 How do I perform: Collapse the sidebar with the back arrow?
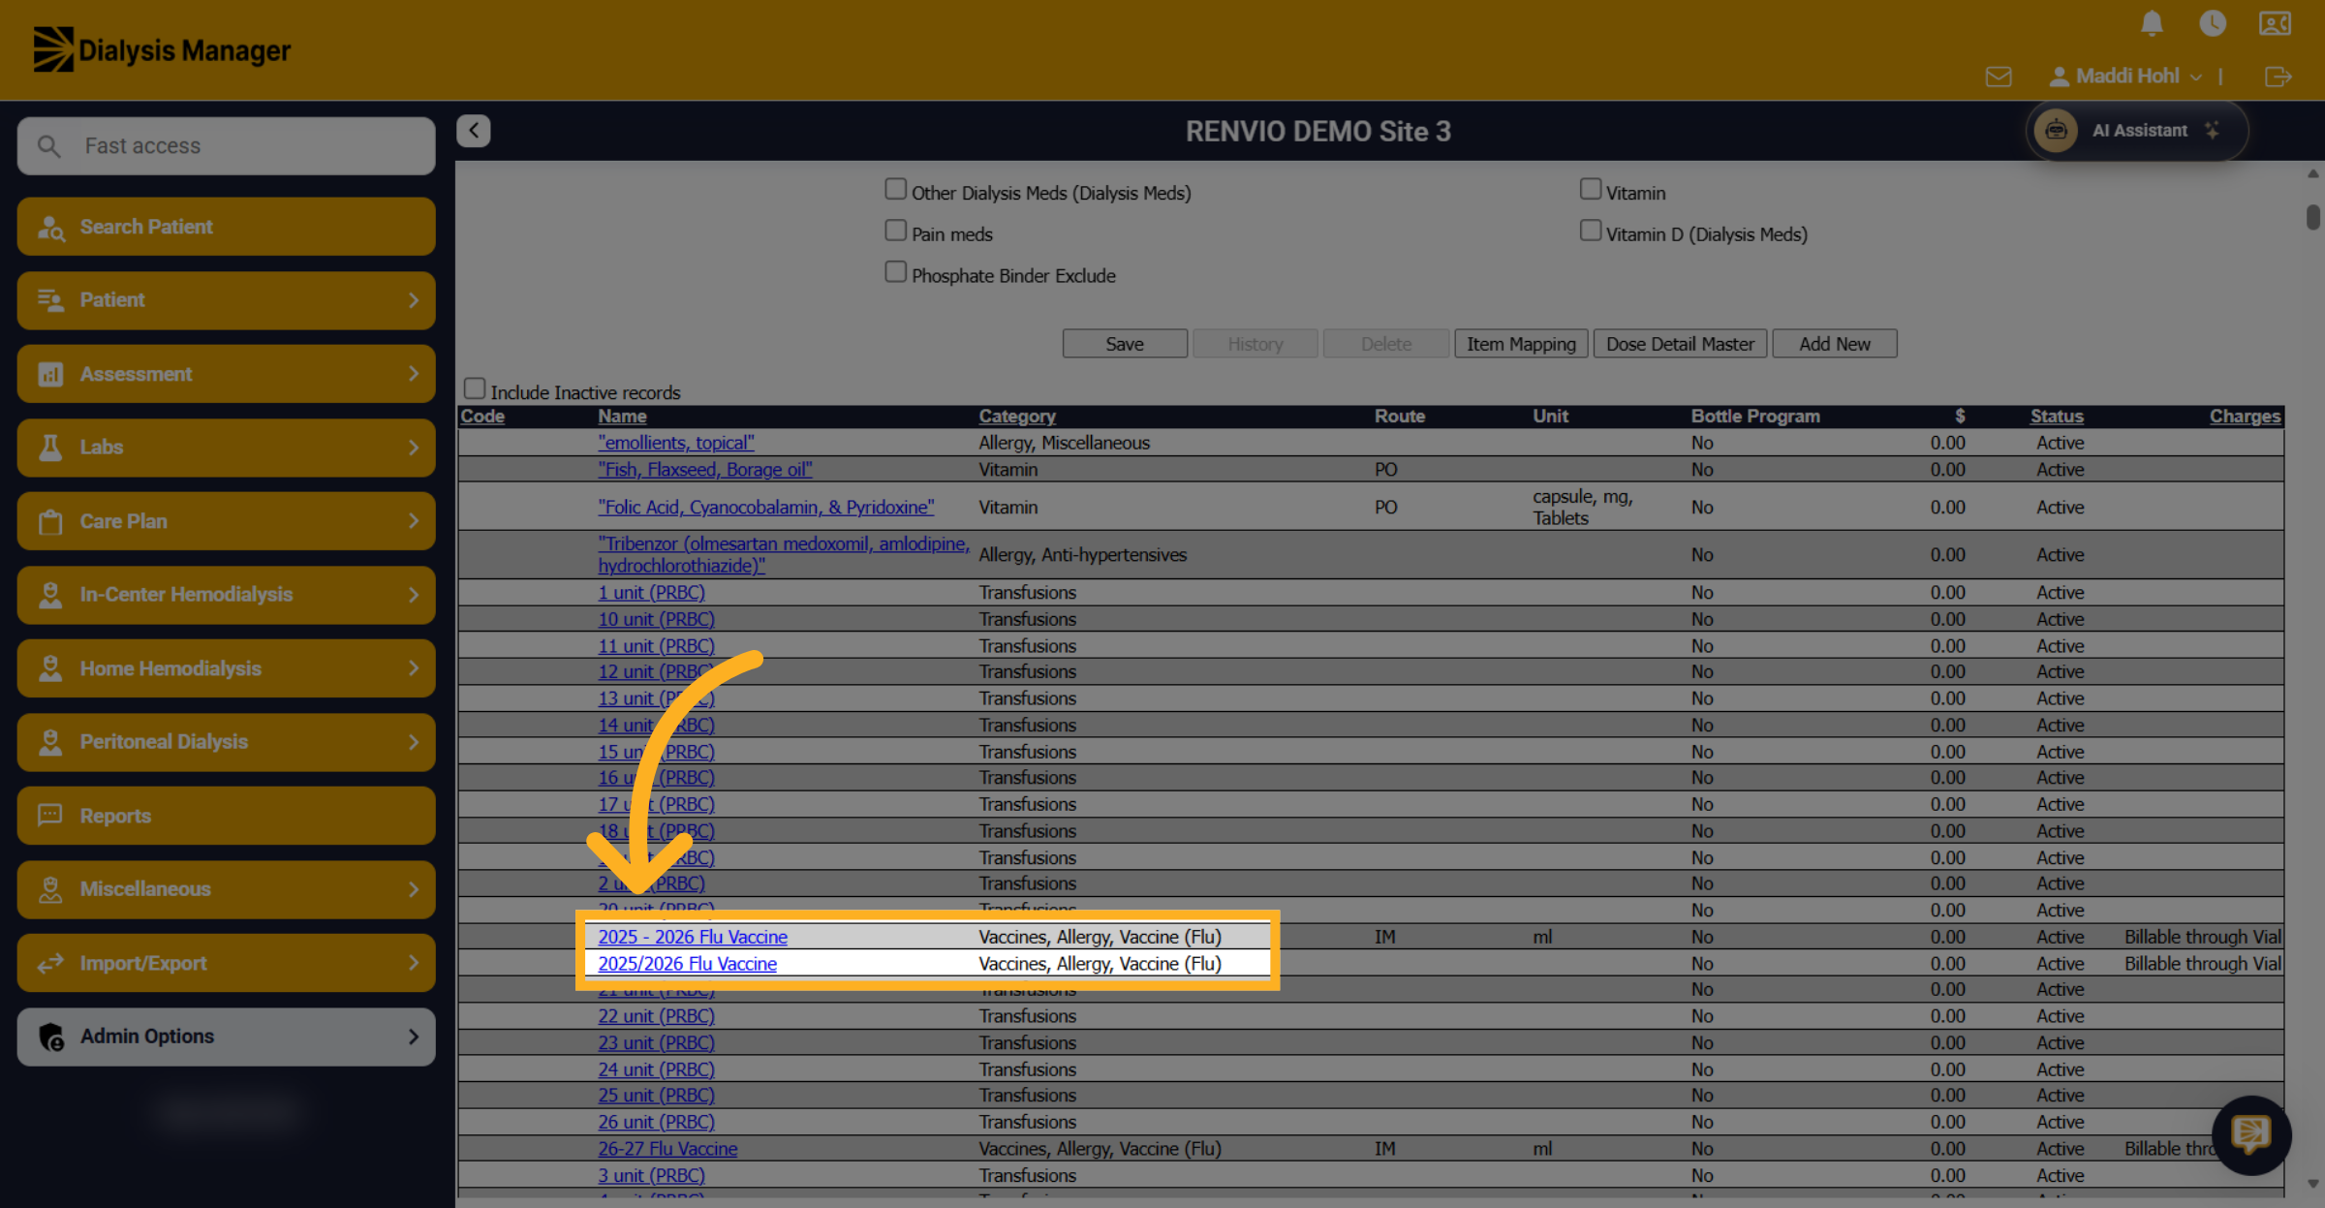tap(474, 131)
